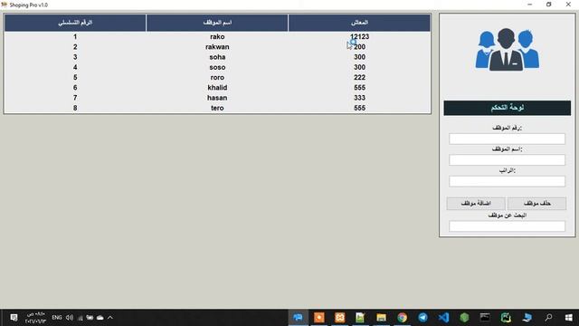Image resolution: width=579 pixels, height=326 pixels.
Task: Click the اضافة موظف add employee button
Action: tap(476, 203)
